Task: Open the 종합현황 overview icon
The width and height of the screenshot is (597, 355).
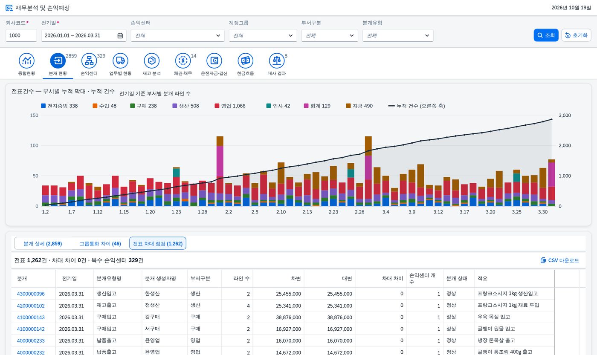Action: click(x=26, y=61)
